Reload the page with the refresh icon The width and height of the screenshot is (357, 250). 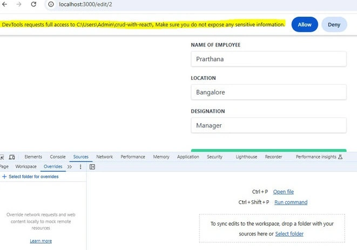pos(33,4)
